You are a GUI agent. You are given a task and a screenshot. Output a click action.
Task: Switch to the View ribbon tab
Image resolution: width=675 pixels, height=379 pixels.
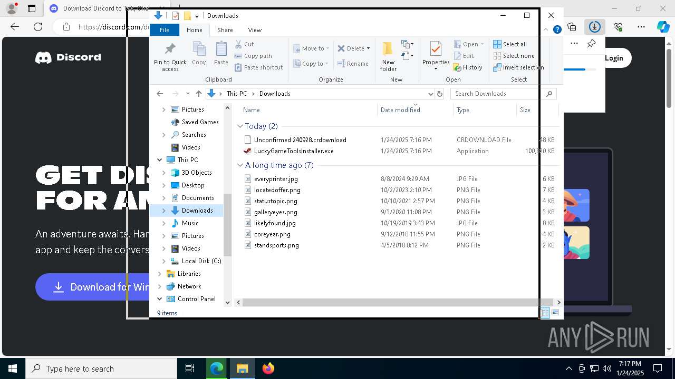(255, 30)
